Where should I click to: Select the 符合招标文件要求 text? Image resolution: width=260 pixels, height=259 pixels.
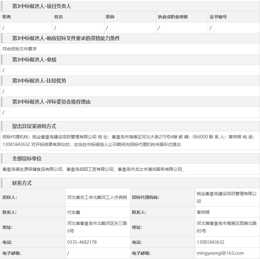20,49
